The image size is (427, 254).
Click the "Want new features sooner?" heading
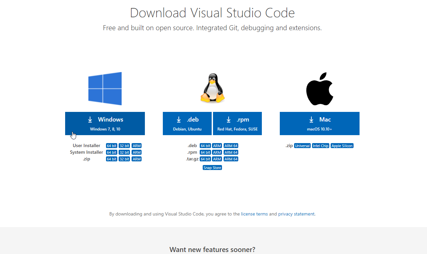212,250
